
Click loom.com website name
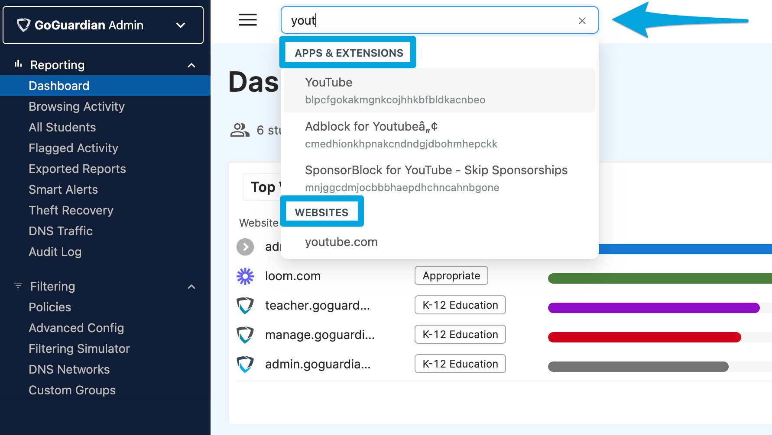(293, 276)
